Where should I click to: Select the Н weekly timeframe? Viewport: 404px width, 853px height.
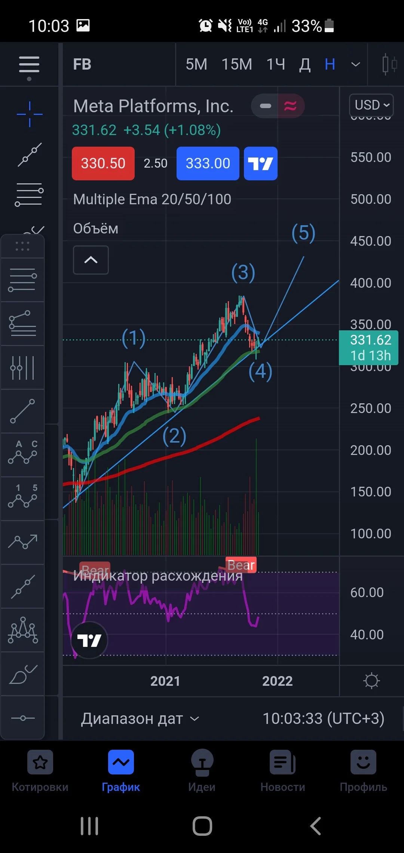330,64
